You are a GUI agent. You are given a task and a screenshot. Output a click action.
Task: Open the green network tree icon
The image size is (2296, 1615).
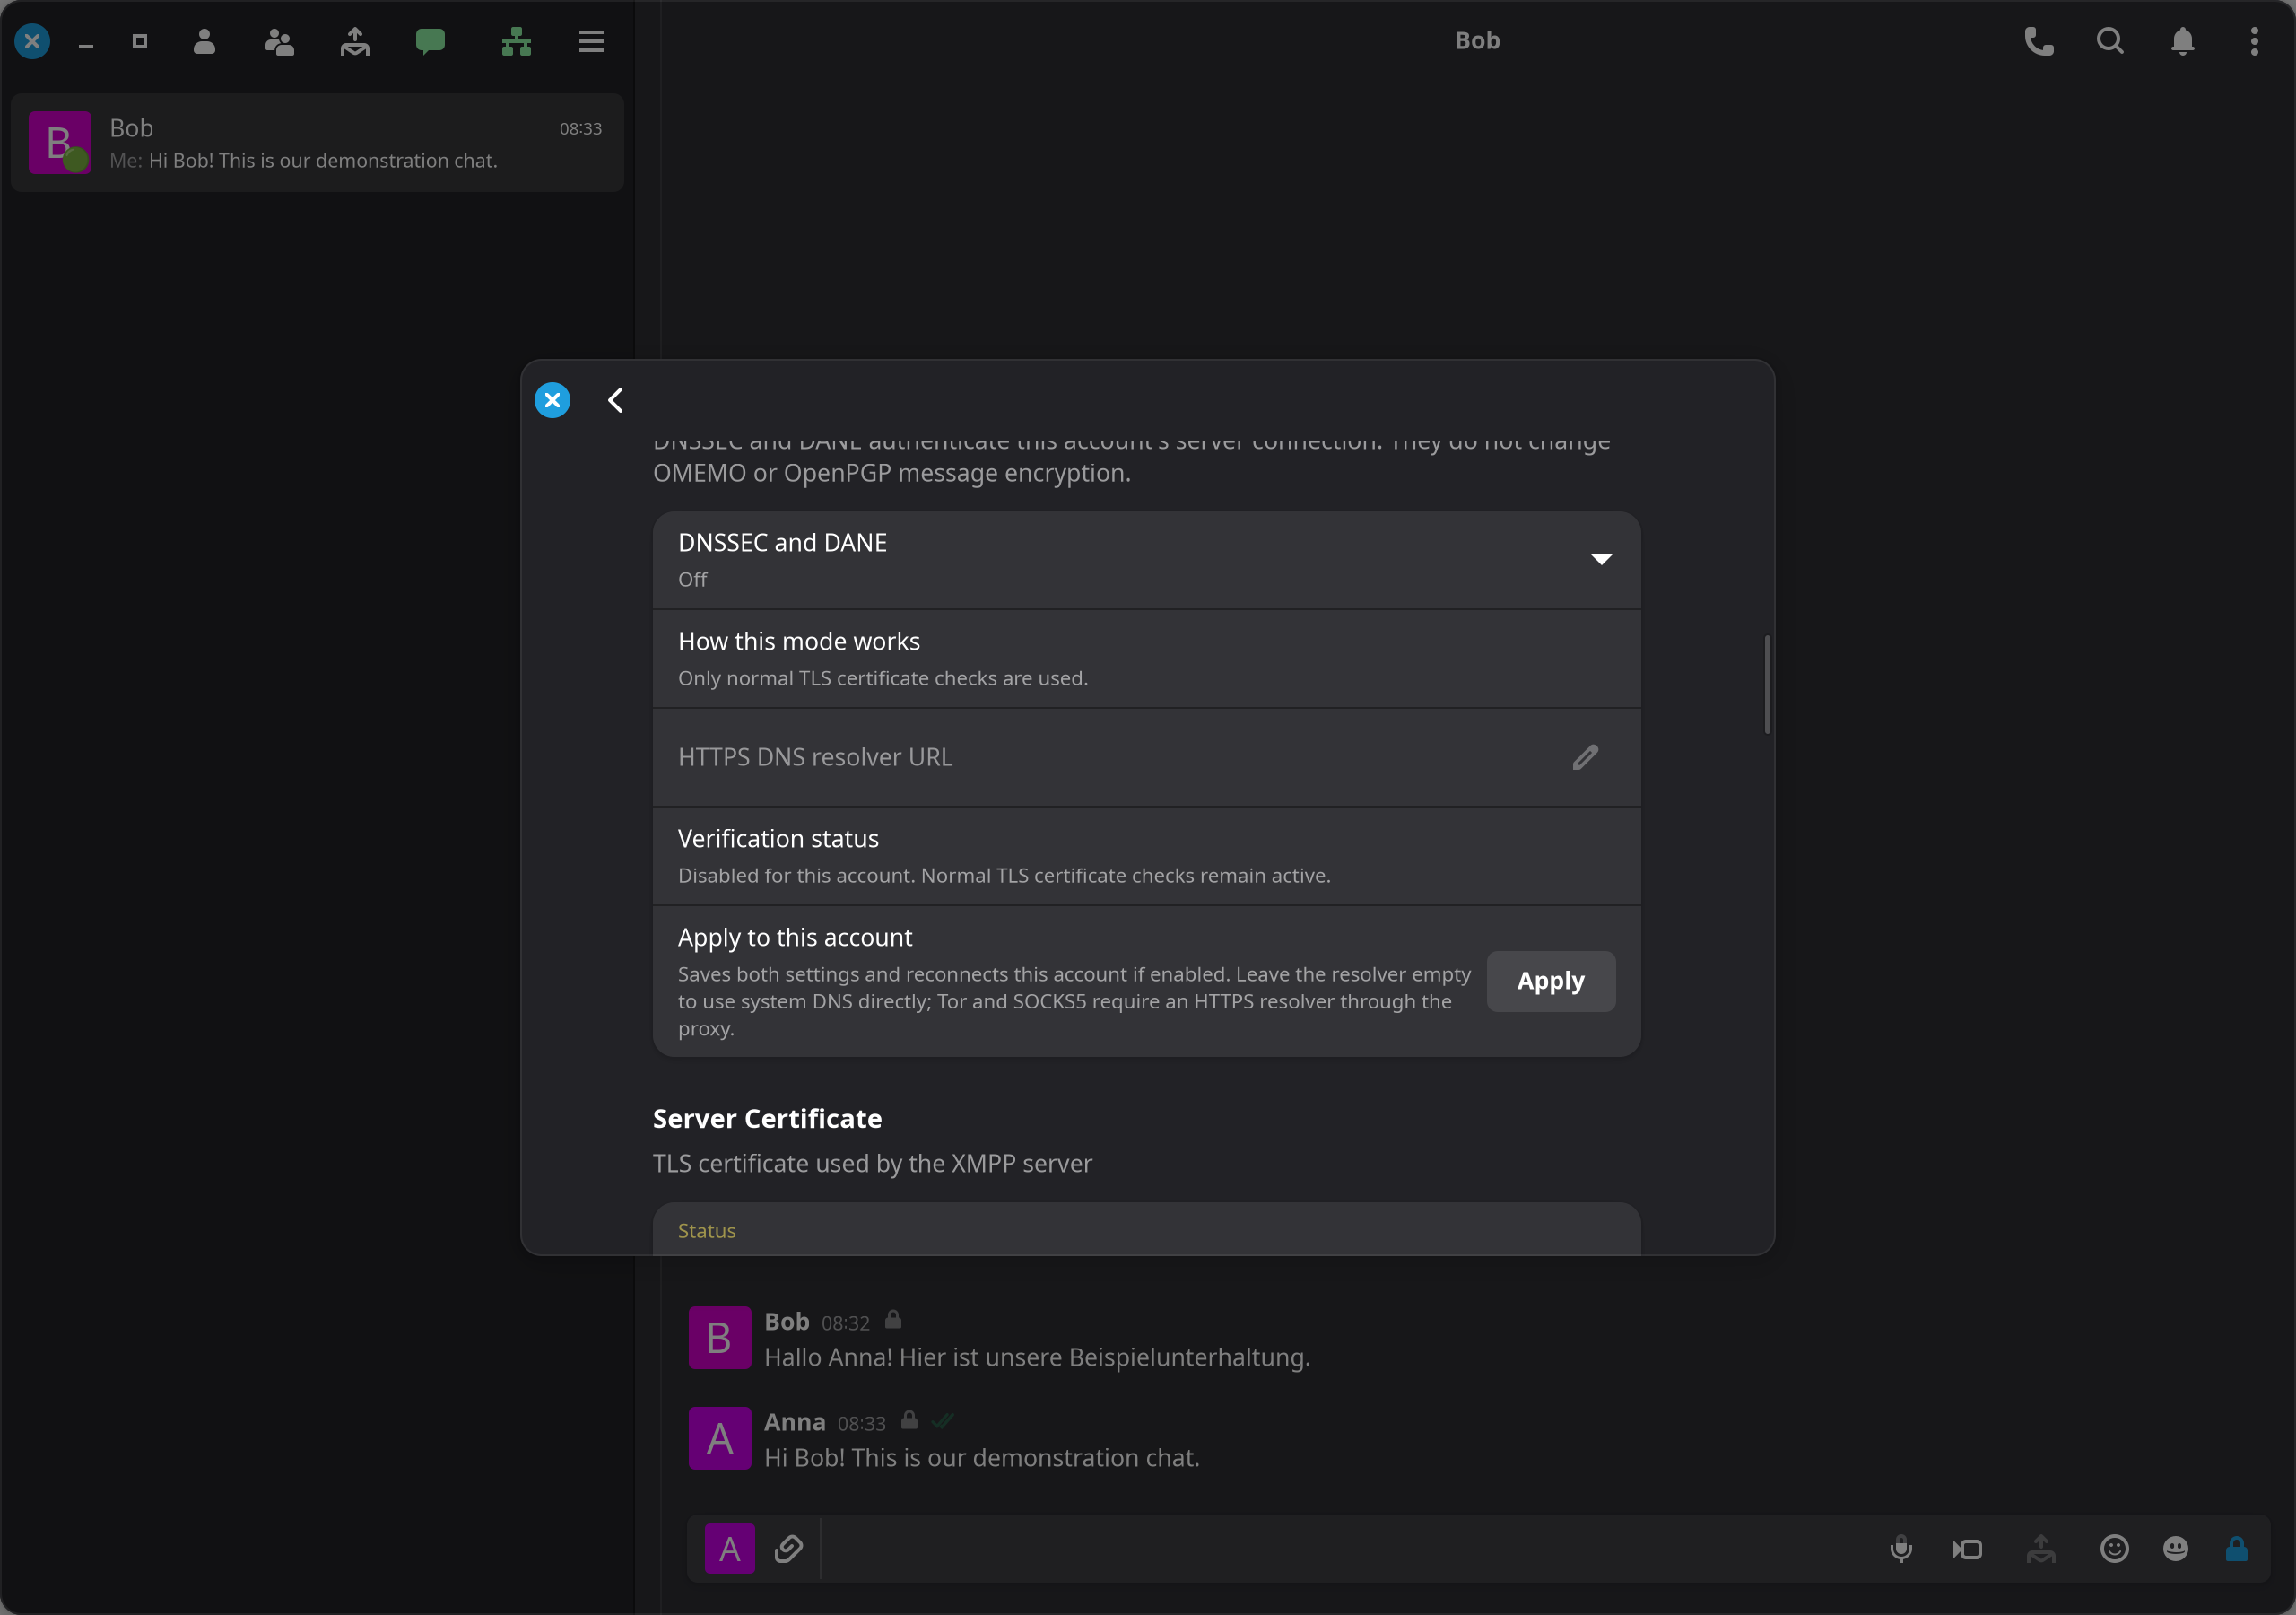[x=516, y=41]
